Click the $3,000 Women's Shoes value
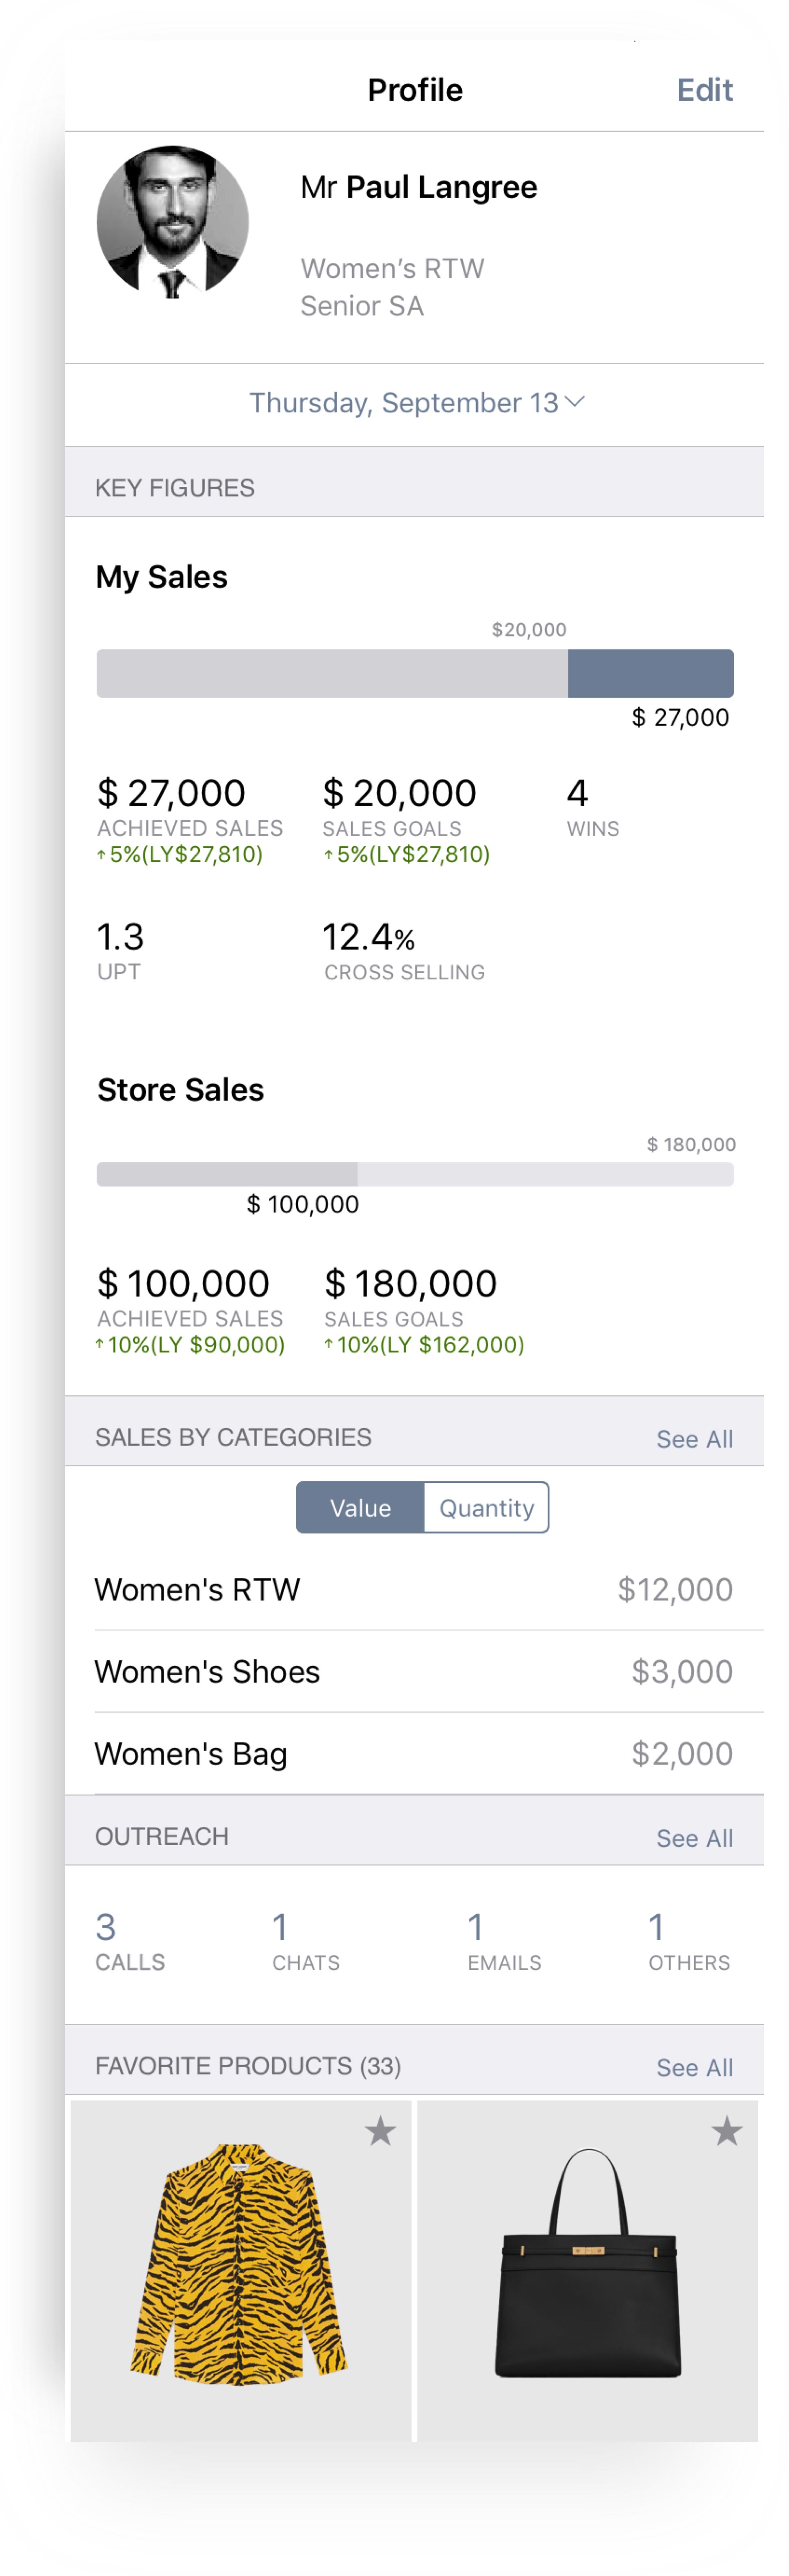 (682, 1671)
